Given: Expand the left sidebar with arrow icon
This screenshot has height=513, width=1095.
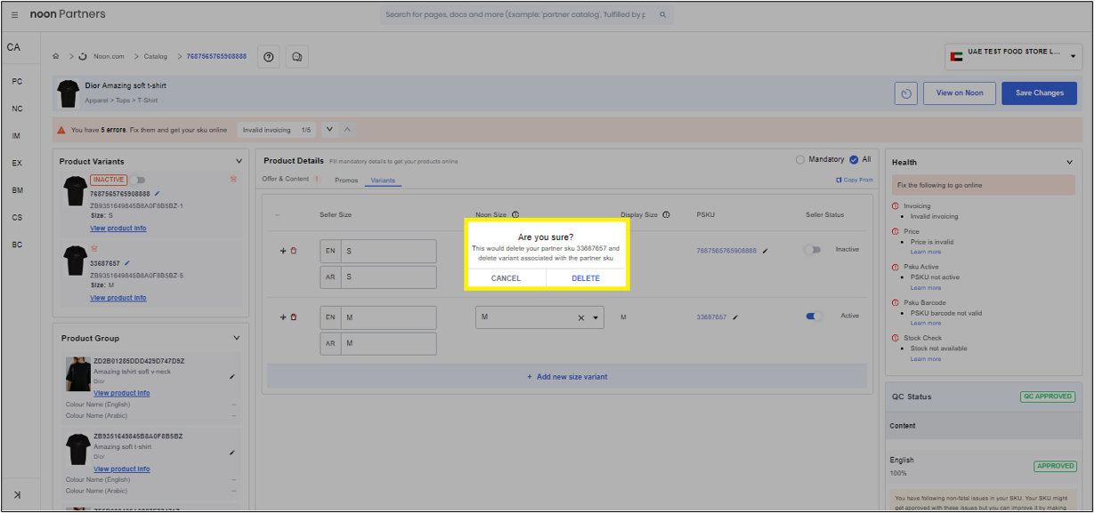Looking at the screenshot, I should pos(17,494).
